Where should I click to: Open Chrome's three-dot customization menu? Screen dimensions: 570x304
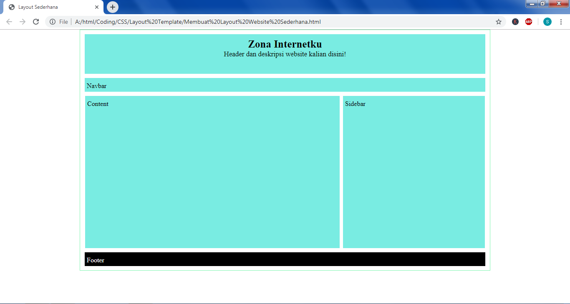[561, 22]
